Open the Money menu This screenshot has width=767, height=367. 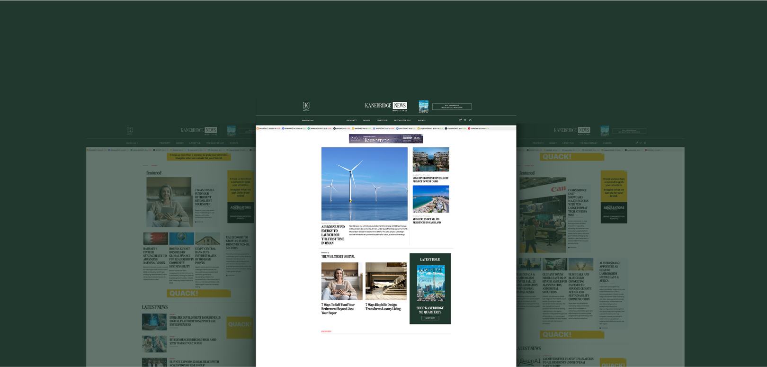coord(366,120)
